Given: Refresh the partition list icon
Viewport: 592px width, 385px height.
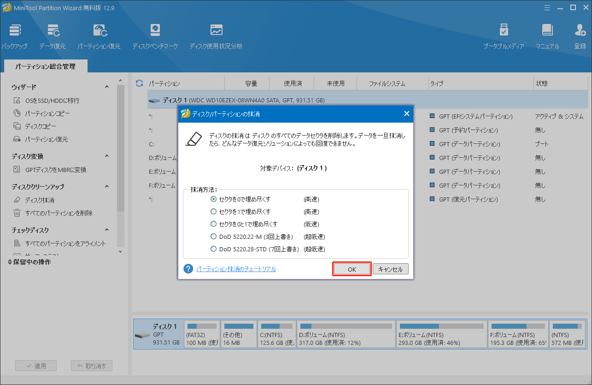Looking at the screenshot, I should coord(139,83).
